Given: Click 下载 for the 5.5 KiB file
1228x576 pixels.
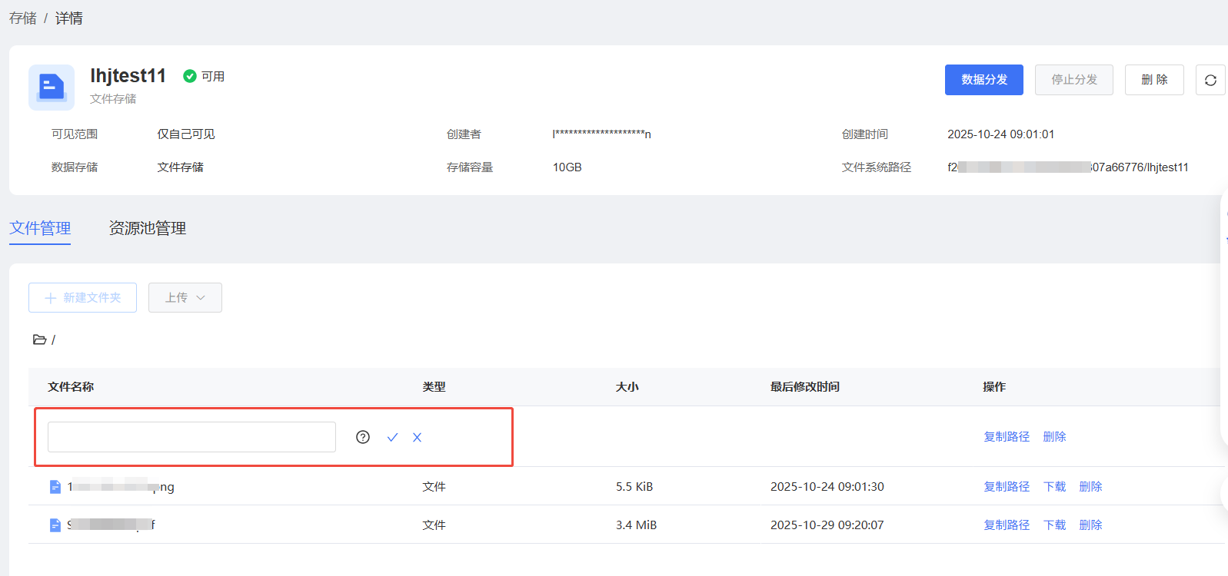Looking at the screenshot, I should point(1054,487).
